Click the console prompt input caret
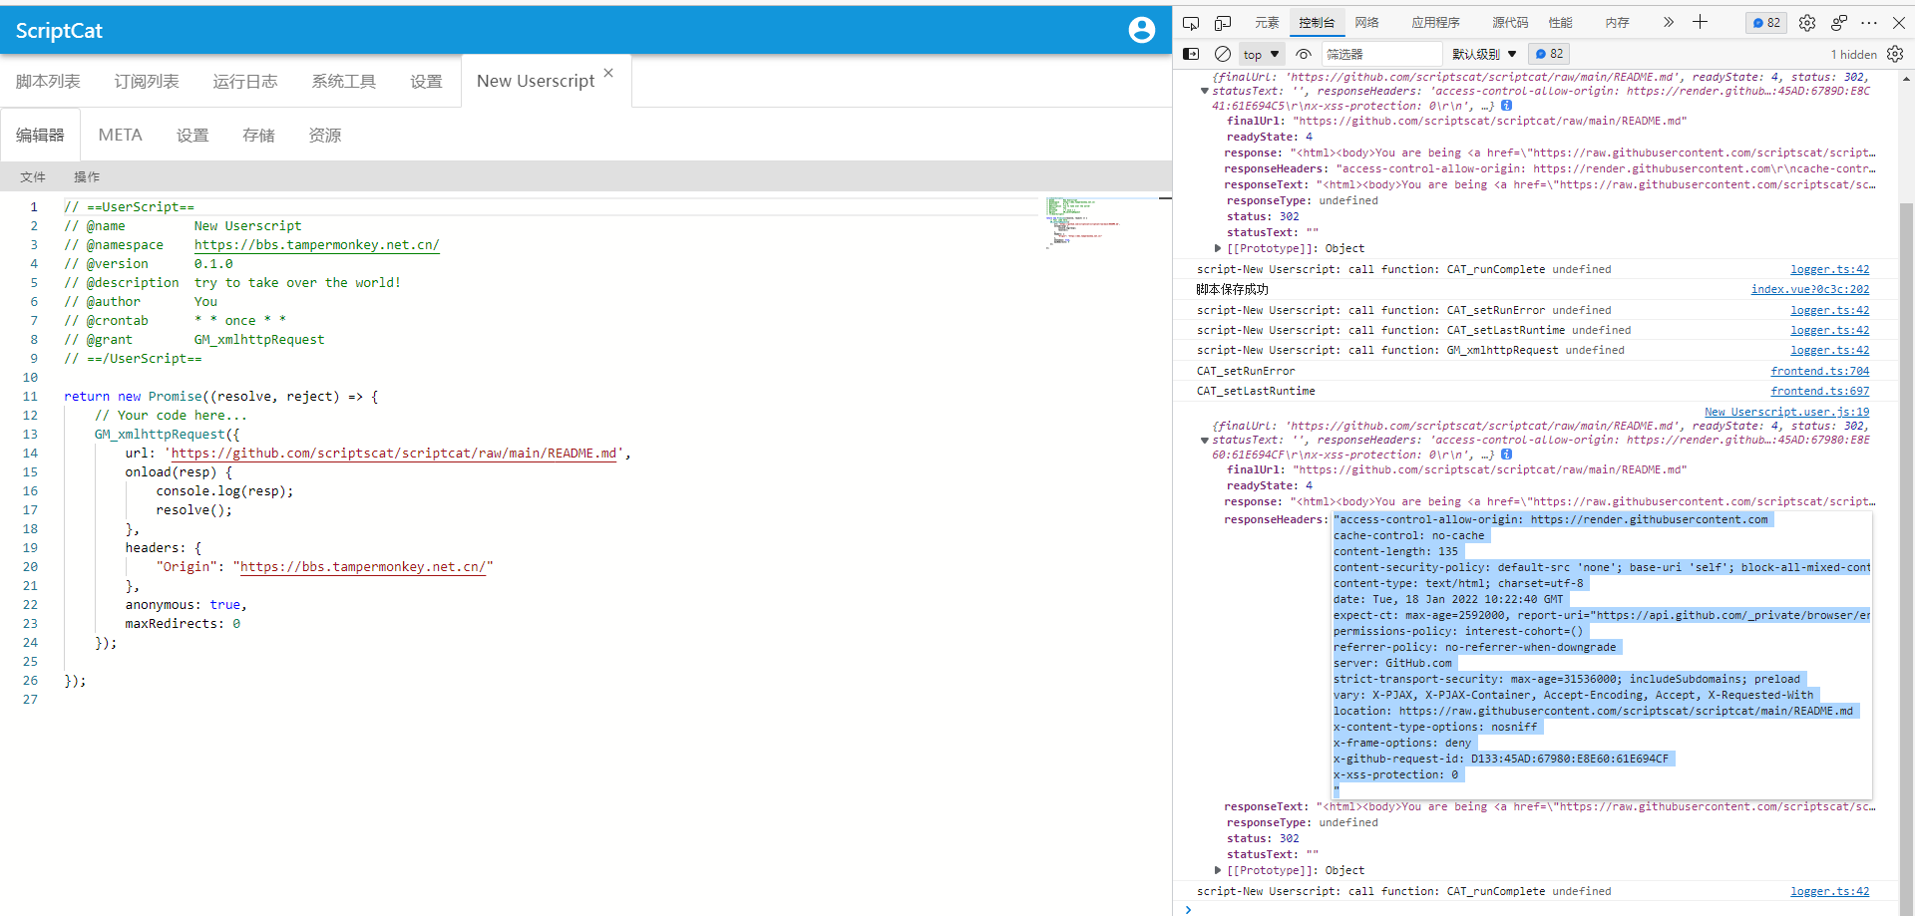The width and height of the screenshot is (1915, 916). 1188,908
